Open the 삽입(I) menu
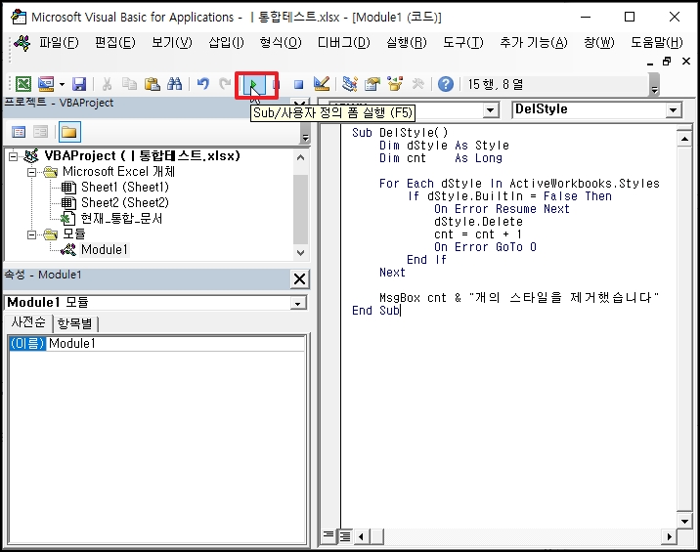 pyautogui.click(x=227, y=42)
